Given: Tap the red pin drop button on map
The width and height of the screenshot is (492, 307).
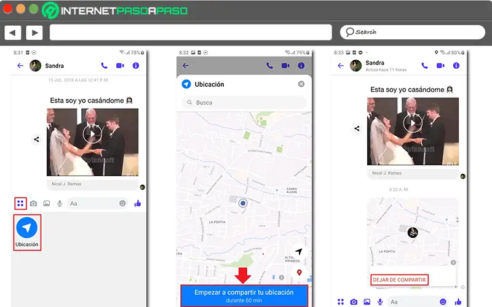Looking at the screenshot, I should (300, 273).
